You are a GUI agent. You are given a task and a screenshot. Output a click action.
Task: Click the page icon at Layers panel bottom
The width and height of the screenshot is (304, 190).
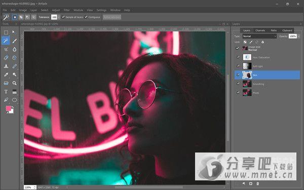(x=258, y=183)
